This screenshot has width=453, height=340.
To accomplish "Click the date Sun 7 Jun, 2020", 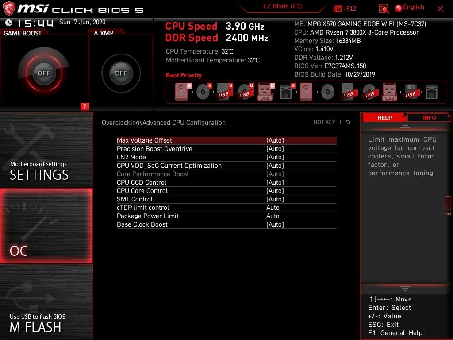I will [x=82, y=22].
